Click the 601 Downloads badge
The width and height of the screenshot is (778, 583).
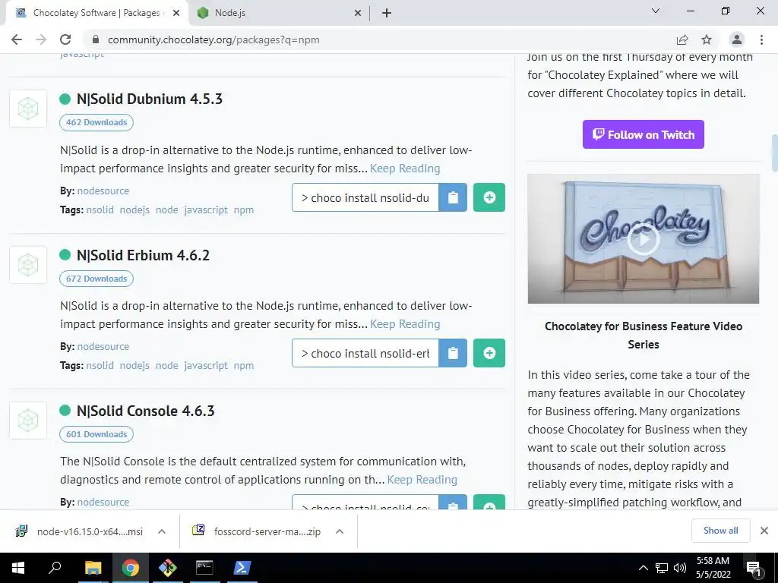point(96,434)
